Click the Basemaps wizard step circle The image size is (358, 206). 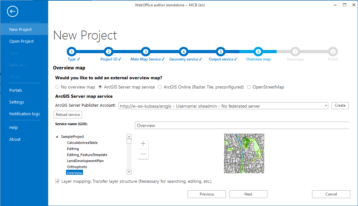click(295, 52)
